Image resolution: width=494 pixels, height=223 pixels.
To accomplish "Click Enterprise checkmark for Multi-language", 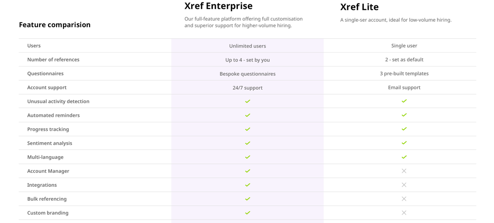I will 248,157.
